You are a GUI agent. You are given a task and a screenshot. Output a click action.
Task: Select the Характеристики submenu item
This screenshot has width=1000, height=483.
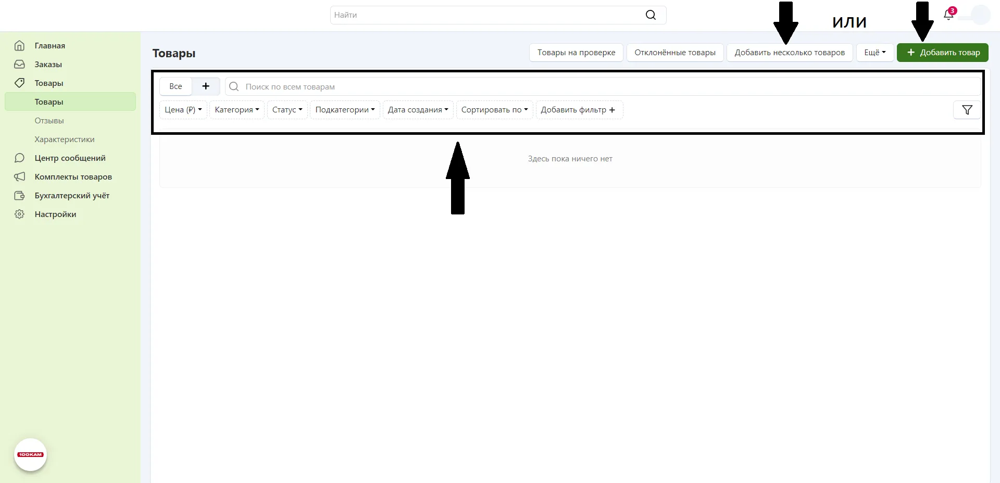[65, 139]
